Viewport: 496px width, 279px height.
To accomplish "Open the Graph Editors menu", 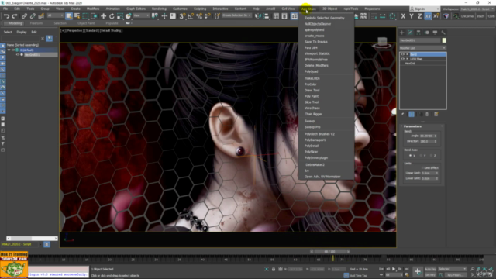I will [x=136, y=9].
